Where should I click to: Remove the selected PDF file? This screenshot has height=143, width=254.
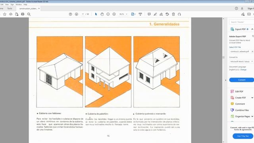(x=252, y=52)
